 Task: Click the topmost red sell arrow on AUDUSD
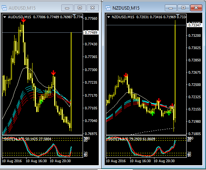24,20
